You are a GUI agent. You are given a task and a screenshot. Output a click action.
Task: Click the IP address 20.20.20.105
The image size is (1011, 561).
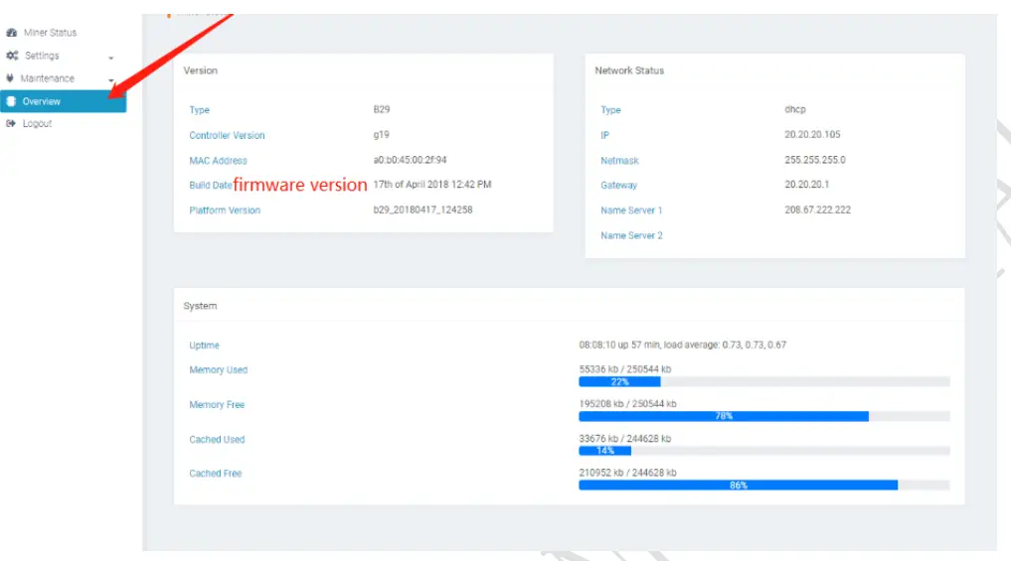[812, 135]
